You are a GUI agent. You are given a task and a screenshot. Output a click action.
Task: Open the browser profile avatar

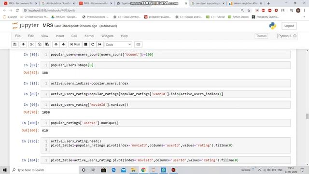click(x=298, y=11)
